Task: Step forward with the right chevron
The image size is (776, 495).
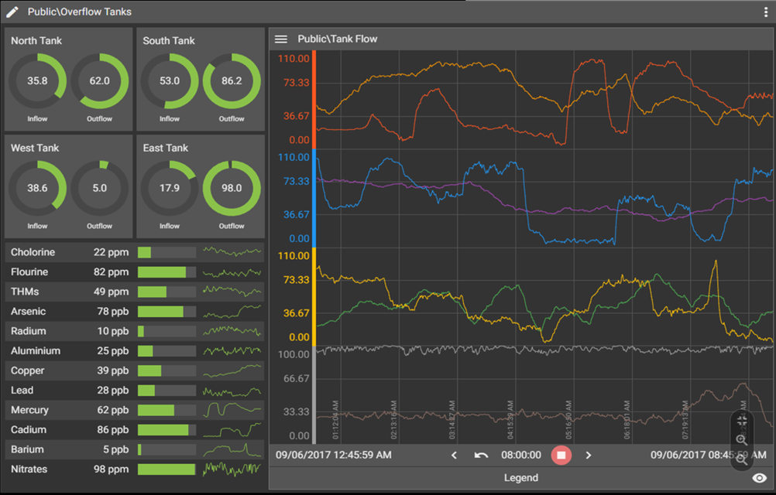Action: pos(589,456)
